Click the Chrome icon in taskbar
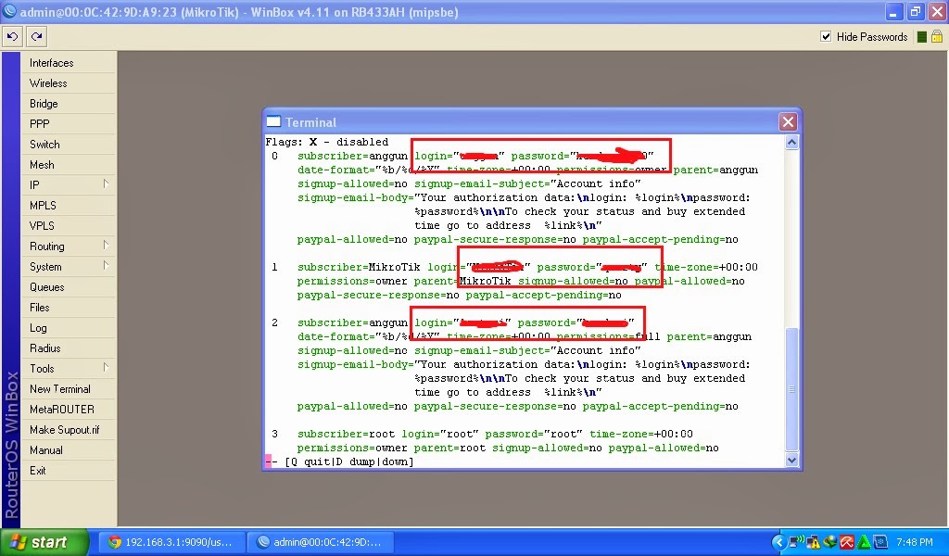Image resolution: width=949 pixels, height=556 pixels. click(114, 542)
